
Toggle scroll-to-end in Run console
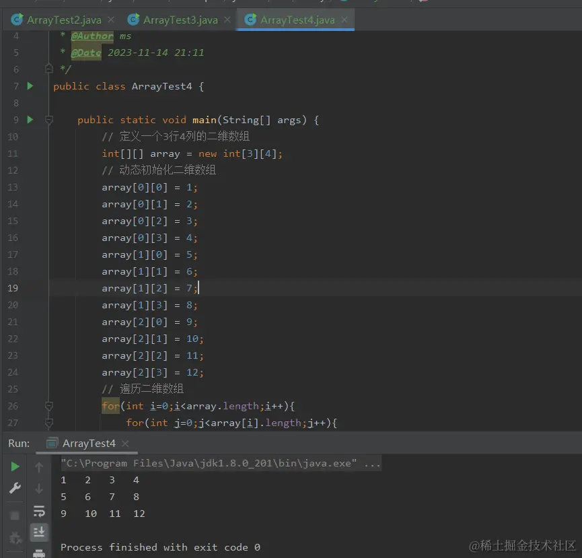[x=39, y=532]
